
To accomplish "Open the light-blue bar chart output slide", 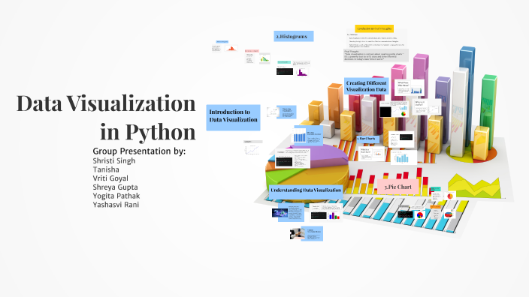I will [404, 157].
